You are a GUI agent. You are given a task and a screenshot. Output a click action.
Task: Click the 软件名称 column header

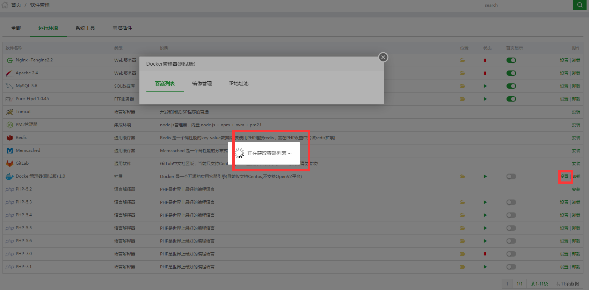coord(14,48)
